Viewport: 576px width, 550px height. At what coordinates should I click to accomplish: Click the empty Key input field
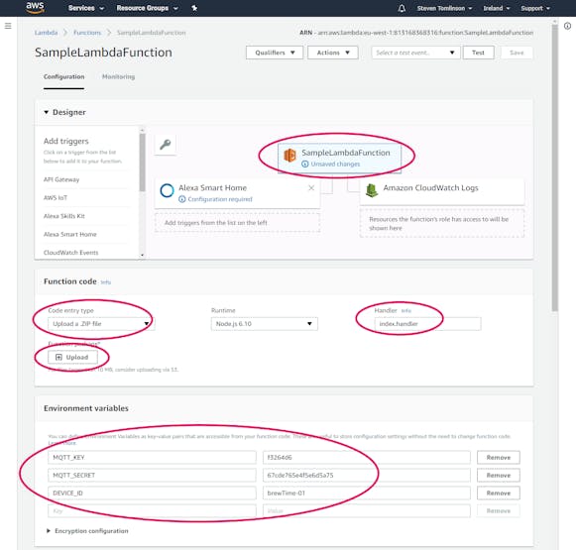coord(152,511)
